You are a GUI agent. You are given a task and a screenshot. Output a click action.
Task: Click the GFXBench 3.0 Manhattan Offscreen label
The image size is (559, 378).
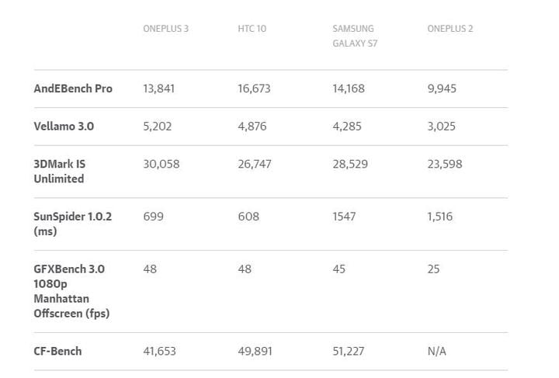[71, 291]
